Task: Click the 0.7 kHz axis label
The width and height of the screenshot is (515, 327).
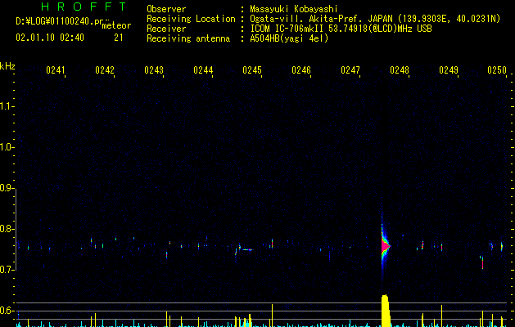Action: (x=7, y=270)
